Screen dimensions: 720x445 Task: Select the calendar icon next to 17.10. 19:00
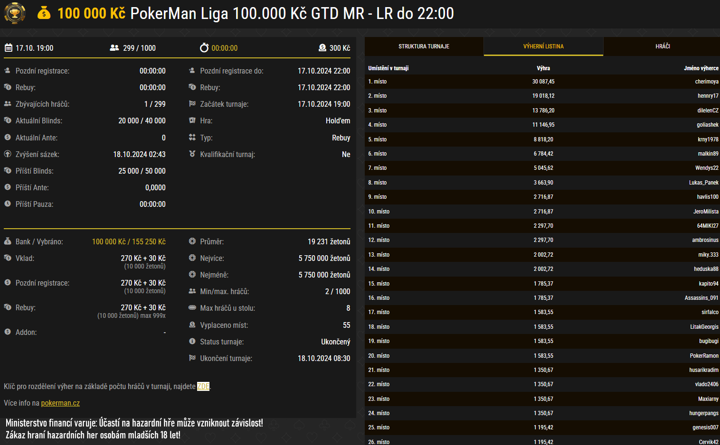tap(8, 48)
